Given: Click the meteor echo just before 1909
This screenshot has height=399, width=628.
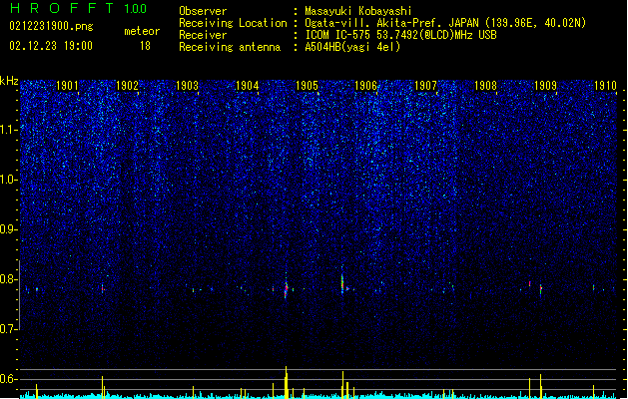Looking at the screenshot, I should (541, 289).
